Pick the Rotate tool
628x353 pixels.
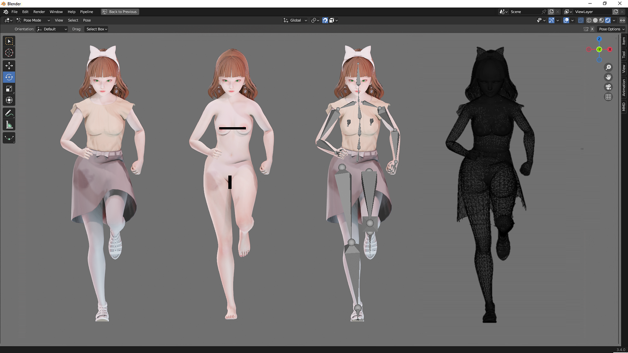coord(9,77)
